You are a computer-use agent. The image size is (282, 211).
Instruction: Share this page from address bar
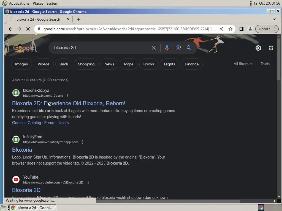222,29
